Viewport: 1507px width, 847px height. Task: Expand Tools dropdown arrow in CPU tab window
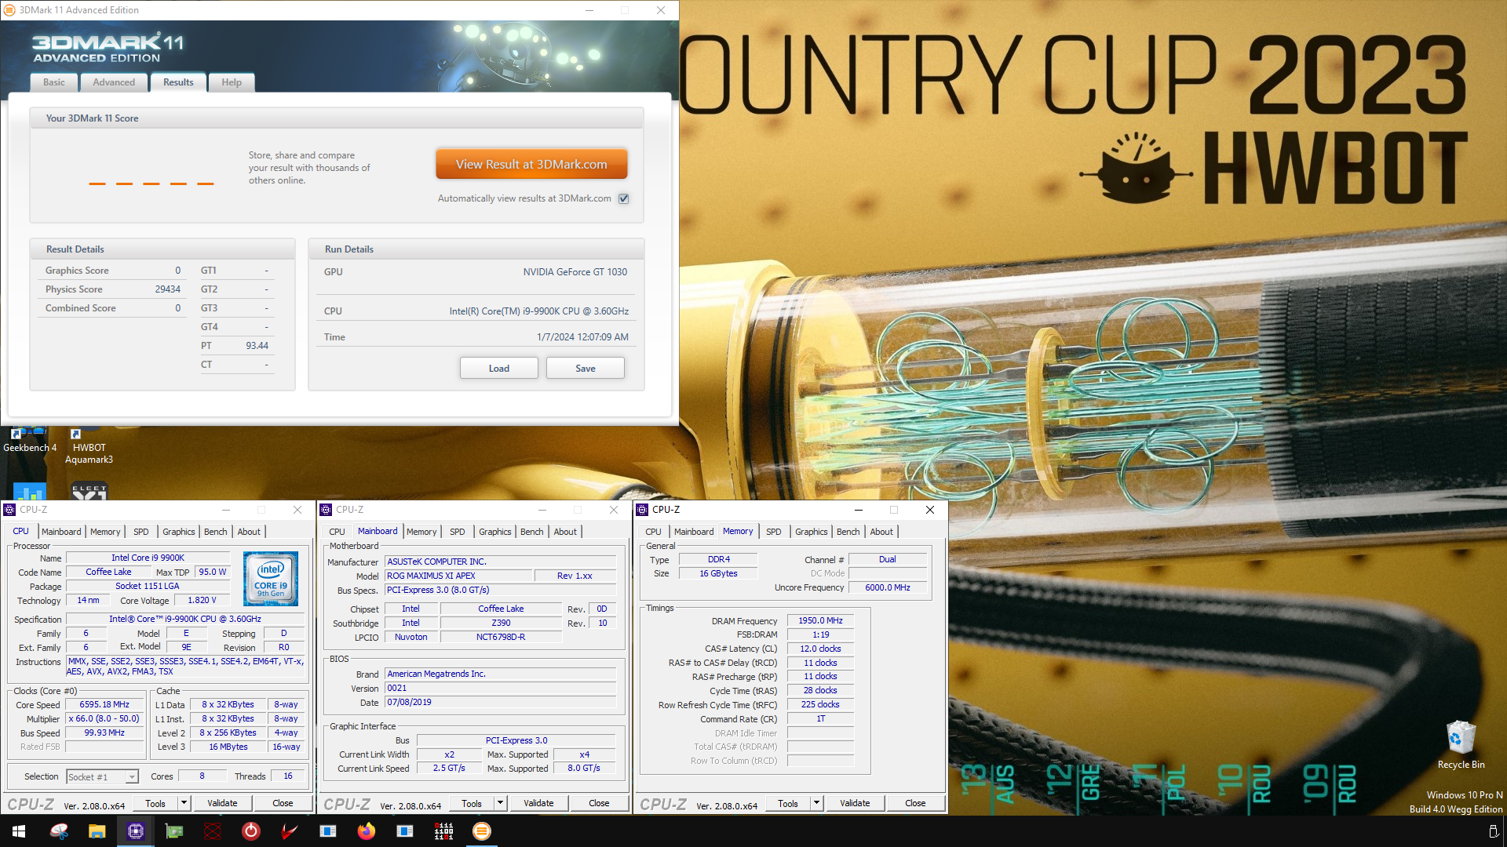184,803
